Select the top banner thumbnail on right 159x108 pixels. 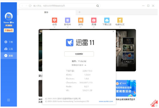tap(128, 41)
